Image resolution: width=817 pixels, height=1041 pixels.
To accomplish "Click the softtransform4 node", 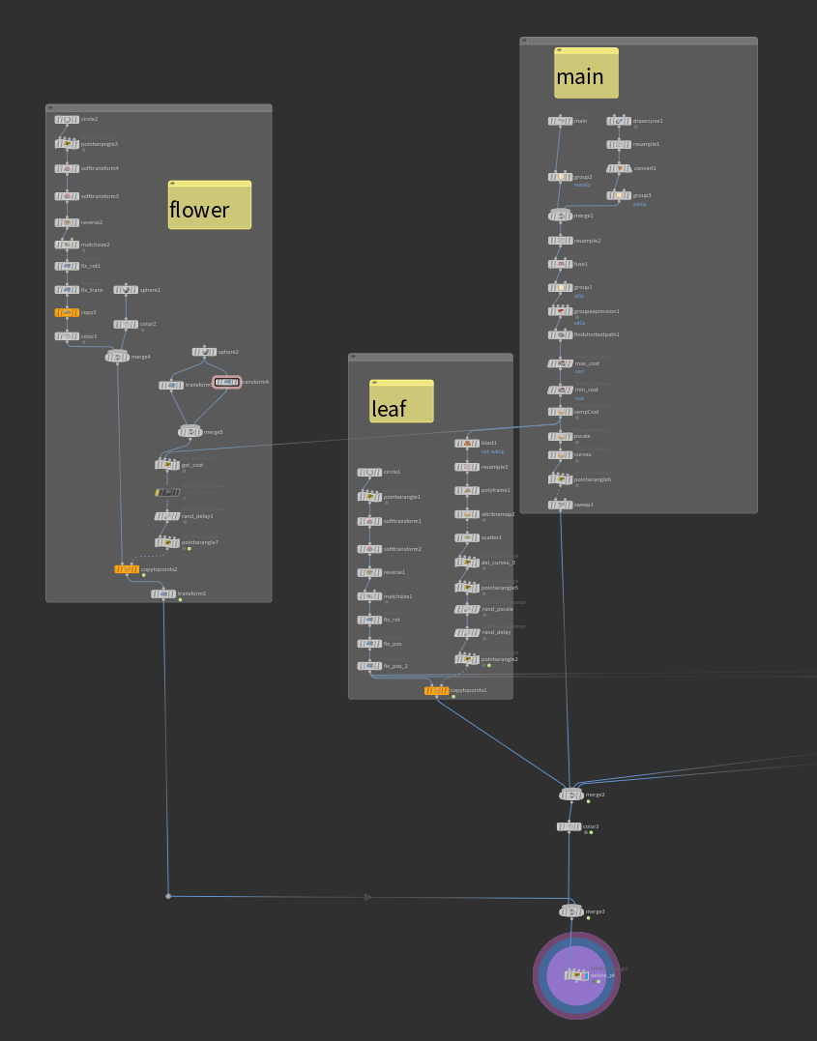I will coord(67,168).
